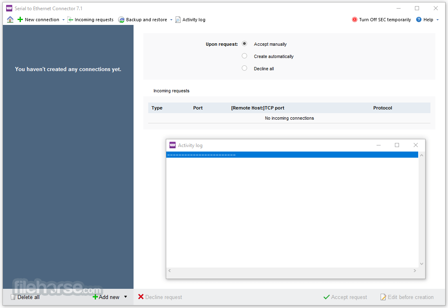Click the Backup and restore icon

121,20
